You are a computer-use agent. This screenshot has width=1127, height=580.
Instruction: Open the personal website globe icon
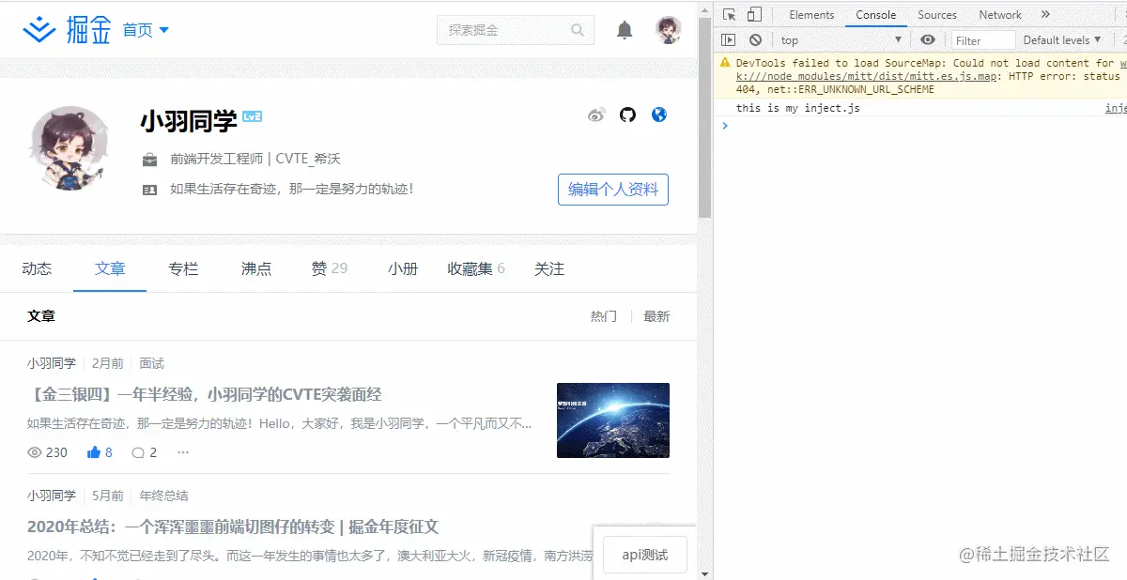point(659,114)
